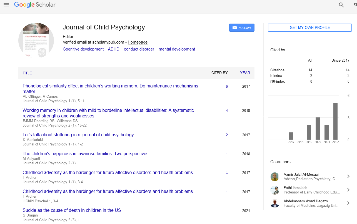Click the Citations row label
This screenshot has height=224, width=357.
[x=277, y=70]
